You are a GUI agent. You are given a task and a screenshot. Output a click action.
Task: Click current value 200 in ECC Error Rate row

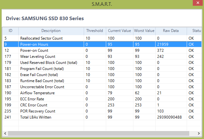pyautogui.click(x=111, y=99)
